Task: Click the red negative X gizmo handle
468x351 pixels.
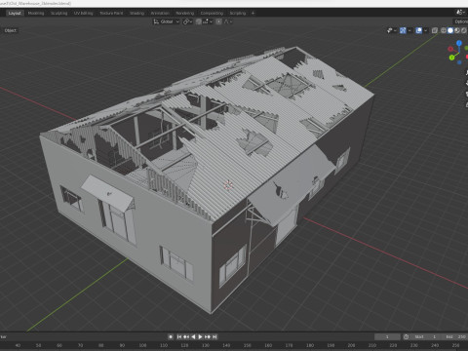Action: point(450,49)
